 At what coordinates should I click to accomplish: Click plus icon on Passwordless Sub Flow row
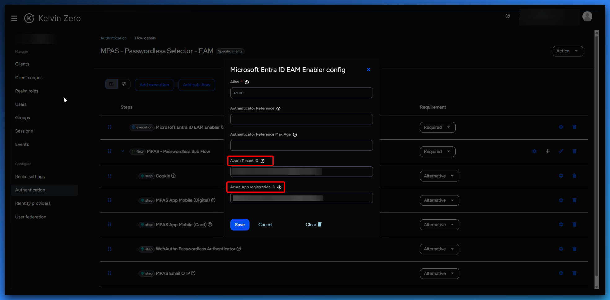pyautogui.click(x=548, y=151)
